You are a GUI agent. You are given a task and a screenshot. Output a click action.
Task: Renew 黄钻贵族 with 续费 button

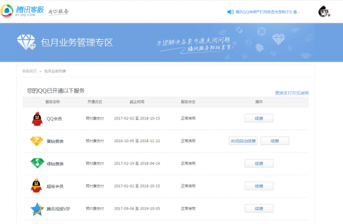(x=275, y=141)
